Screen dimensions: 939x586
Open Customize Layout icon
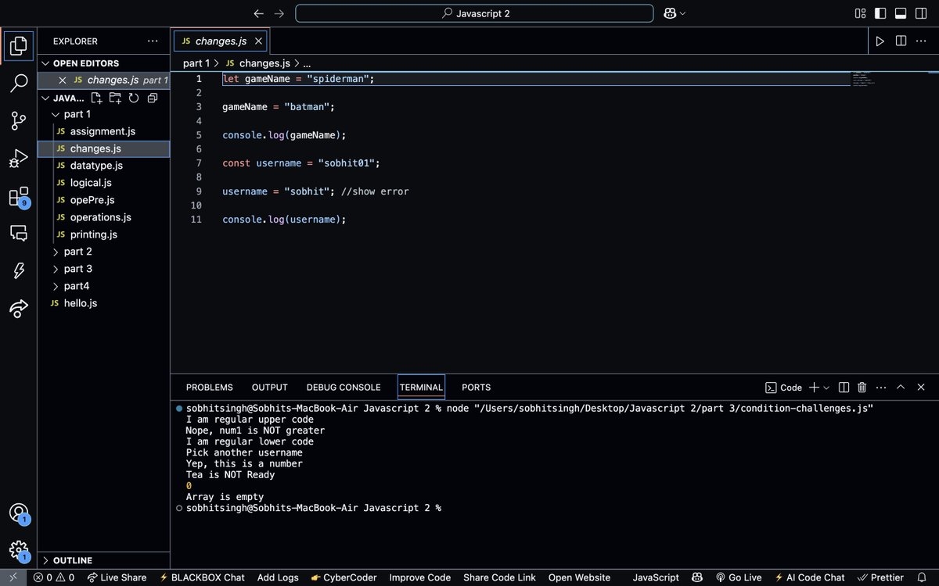861,13
